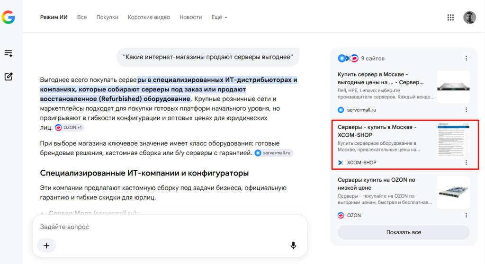Open options menu for 9 сайтов panel
This screenshot has height=264, width=485.
pos(466,58)
